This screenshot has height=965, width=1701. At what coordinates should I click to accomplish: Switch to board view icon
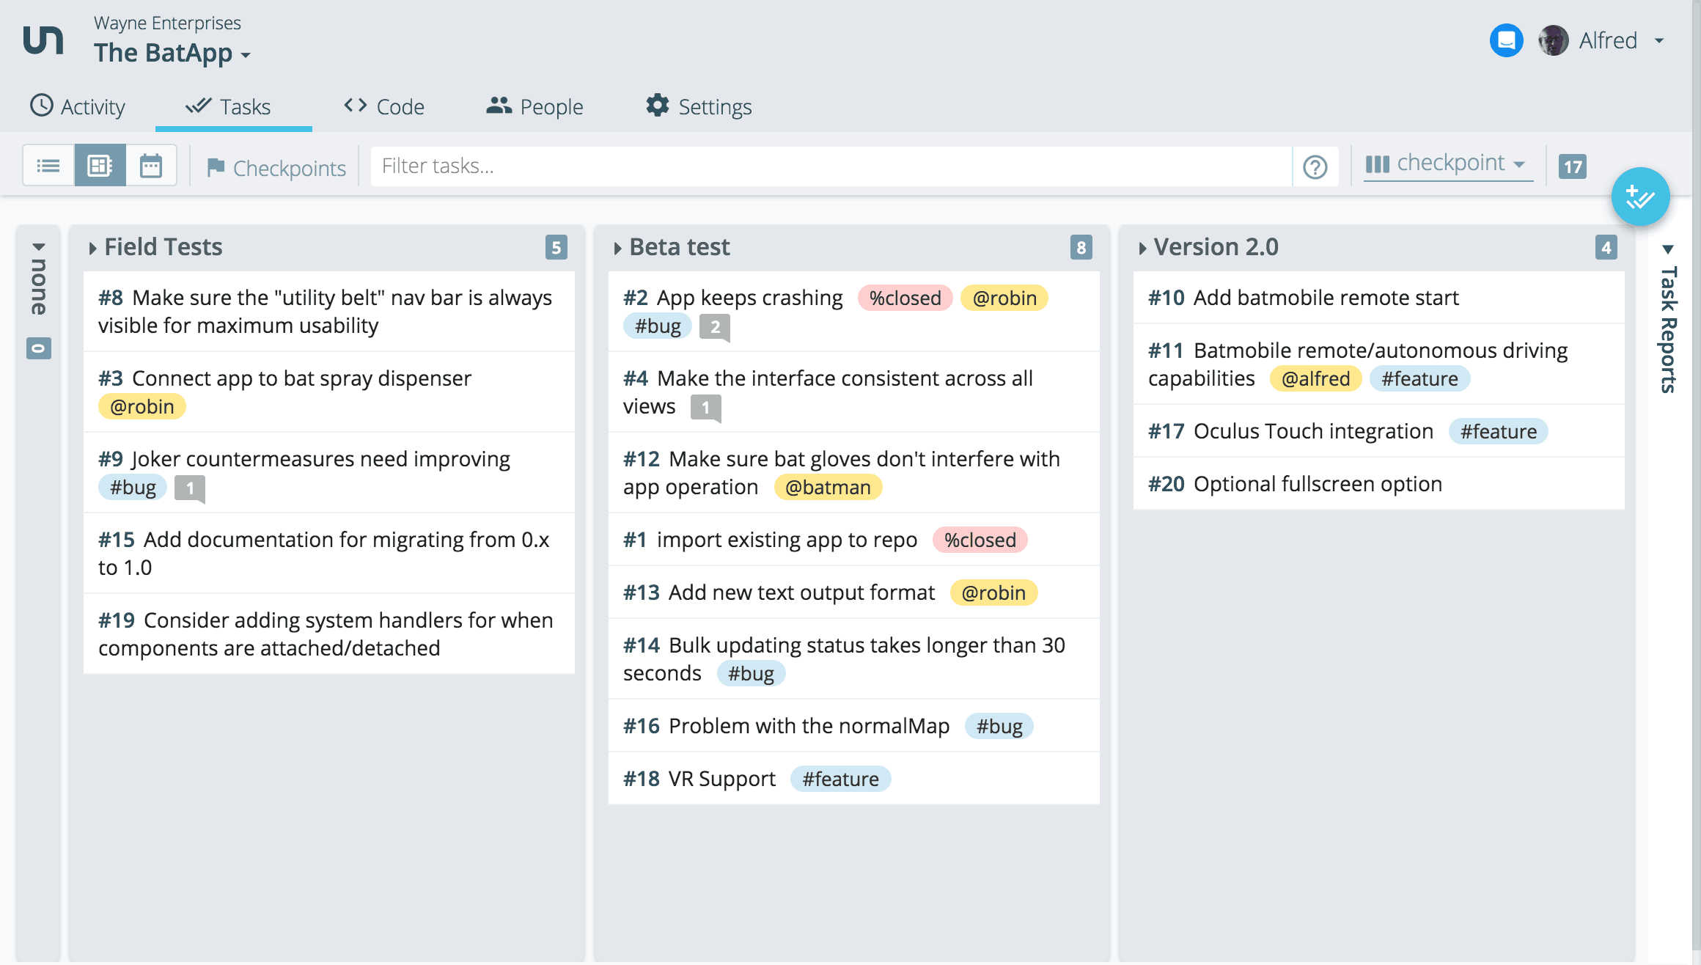tap(100, 166)
